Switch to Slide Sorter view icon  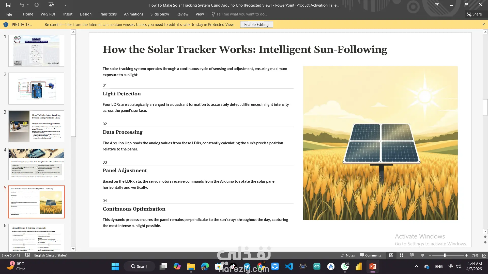click(x=402, y=255)
